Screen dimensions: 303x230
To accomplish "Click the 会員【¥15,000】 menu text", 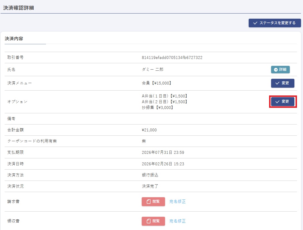I will [157, 83].
